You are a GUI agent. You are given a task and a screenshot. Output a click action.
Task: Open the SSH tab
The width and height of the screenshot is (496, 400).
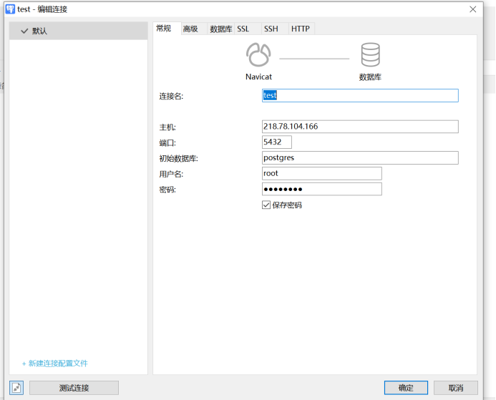pyautogui.click(x=271, y=29)
